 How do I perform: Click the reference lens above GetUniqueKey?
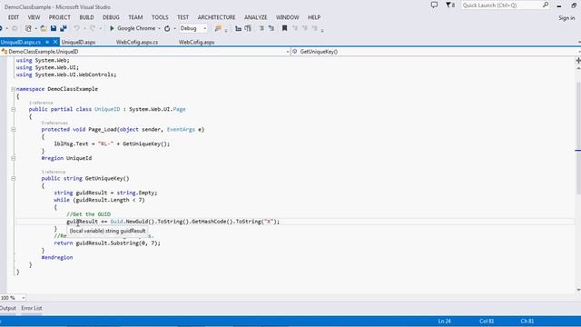pyautogui.click(x=54, y=172)
